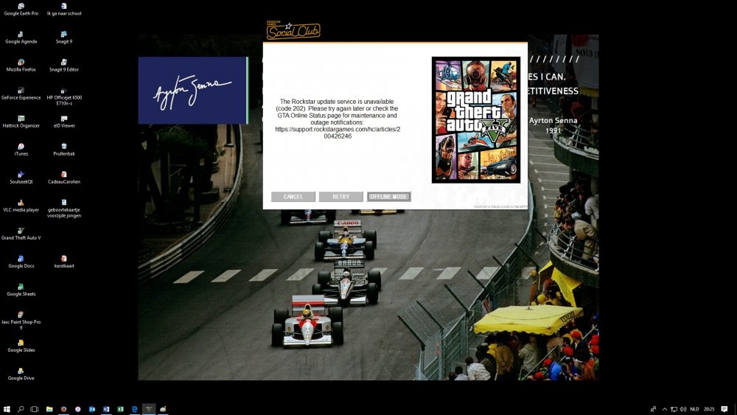The height and width of the screenshot is (415, 737).
Task: Select the Prullenbak recycle bin icon
Action: click(x=64, y=150)
